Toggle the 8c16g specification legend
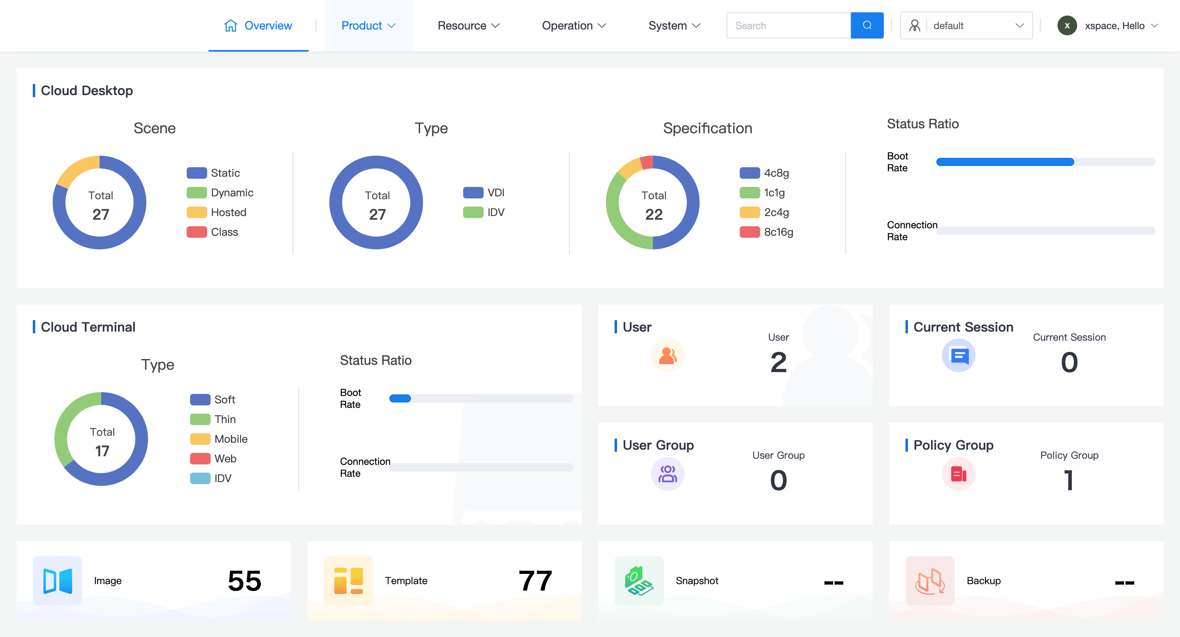1180x637 pixels. click(766, 232)
